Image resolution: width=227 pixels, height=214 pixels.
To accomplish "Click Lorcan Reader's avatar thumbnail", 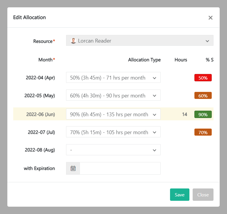I will click(x=73, y=41).
